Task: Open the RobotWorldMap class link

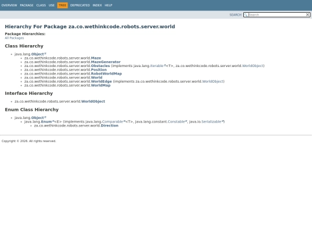Action: pyautogui.click(x=106, y=73)
